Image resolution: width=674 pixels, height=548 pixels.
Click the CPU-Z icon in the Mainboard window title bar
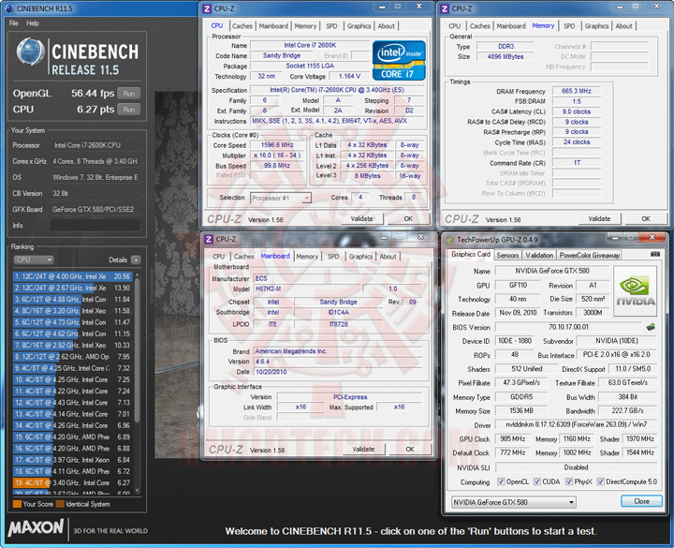[x=209, y=239]
